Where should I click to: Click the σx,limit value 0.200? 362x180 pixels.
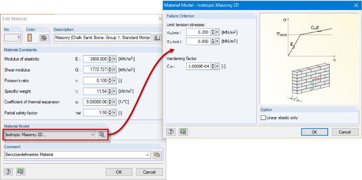tap(203, 32)
